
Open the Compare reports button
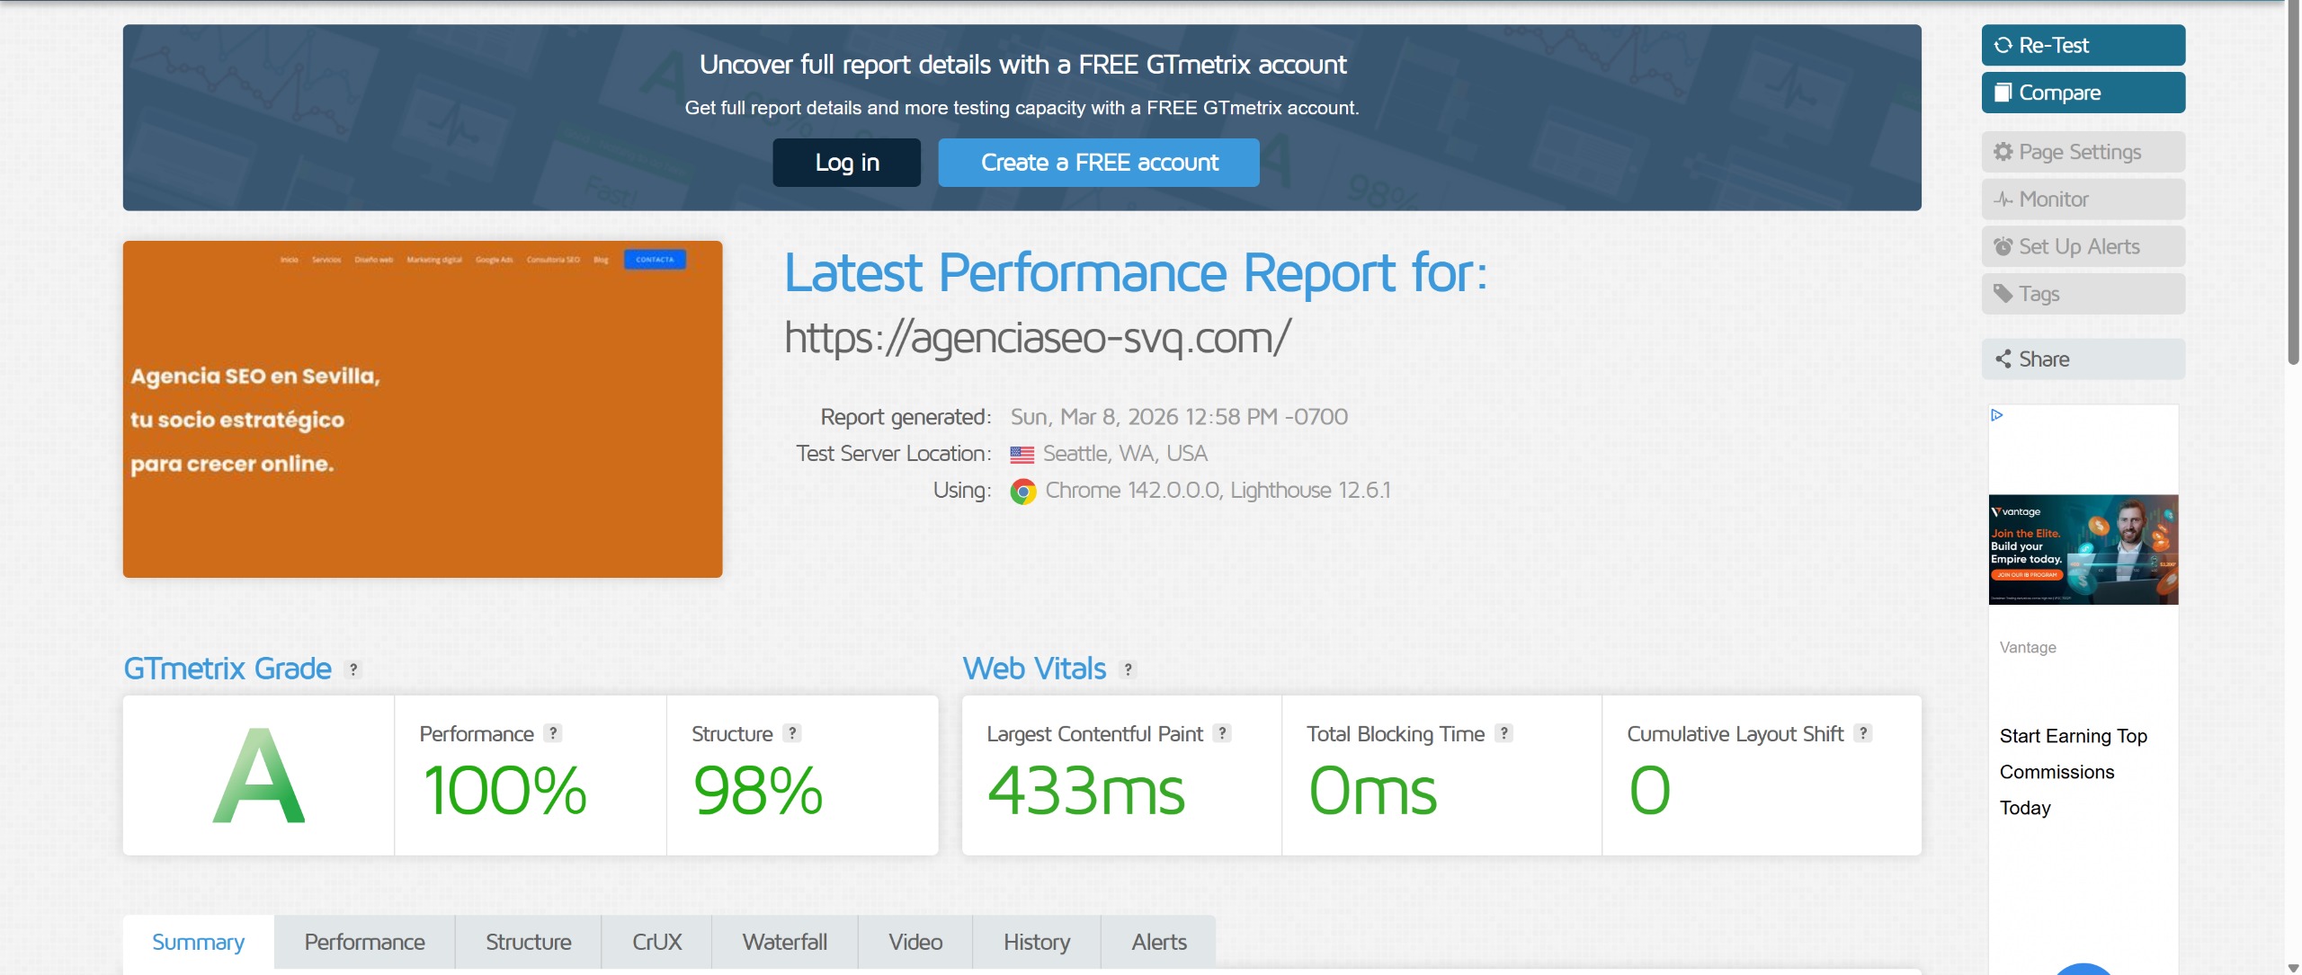2083,93
